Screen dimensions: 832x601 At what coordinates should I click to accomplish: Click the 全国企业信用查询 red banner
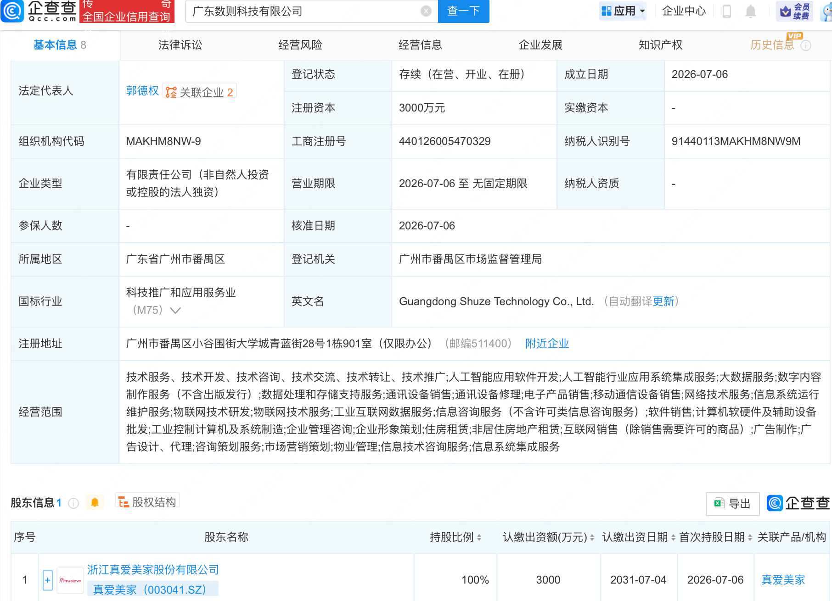click(x=127, y=11)
